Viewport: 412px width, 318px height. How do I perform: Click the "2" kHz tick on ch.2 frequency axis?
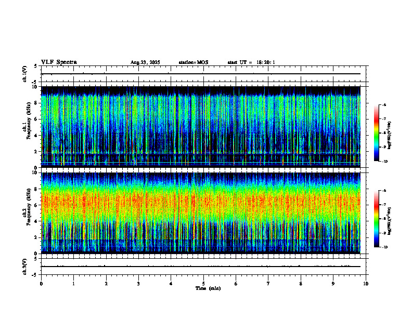pyautogui.click(x=36, y=237)
